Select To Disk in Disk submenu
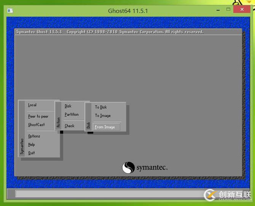Viewport: 255px width, 206px height. (x=101, y=107)
